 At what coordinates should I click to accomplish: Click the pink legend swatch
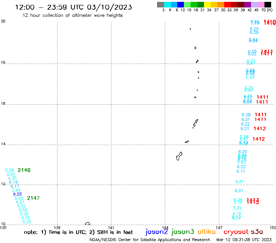point(261,4)
